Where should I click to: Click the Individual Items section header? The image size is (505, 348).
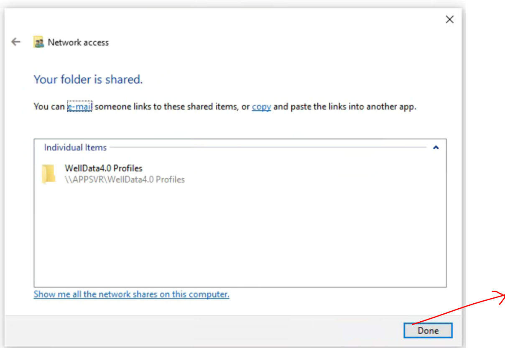[76, 147]
